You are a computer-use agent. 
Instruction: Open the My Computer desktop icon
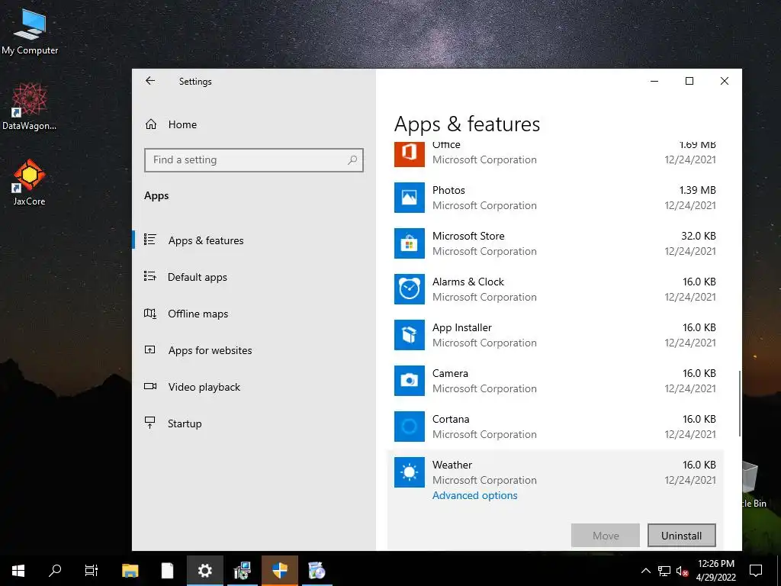[x=30, y=32]
